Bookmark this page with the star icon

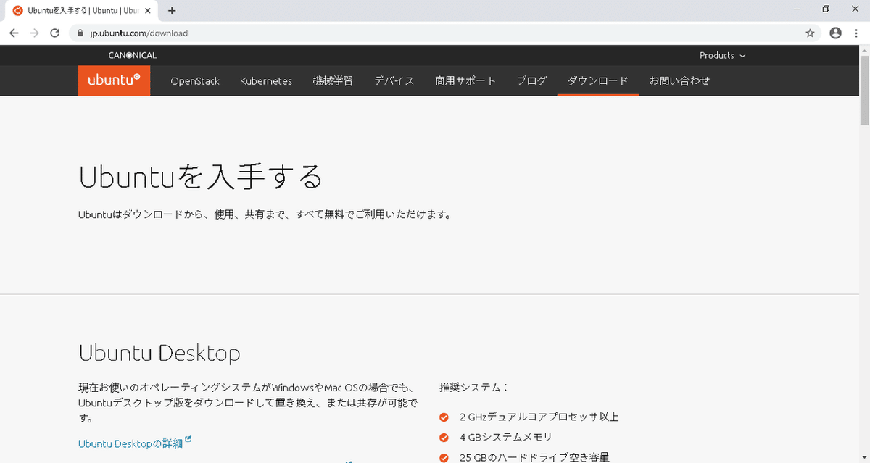(810, 33)
